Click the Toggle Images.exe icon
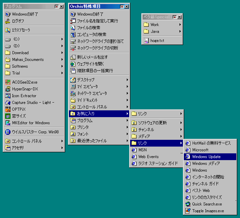 [188, 211]
